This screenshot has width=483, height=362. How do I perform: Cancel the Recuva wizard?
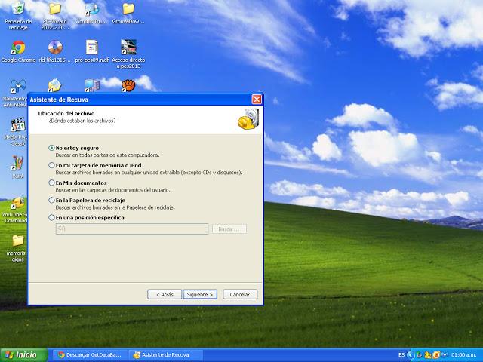point(240,294)
